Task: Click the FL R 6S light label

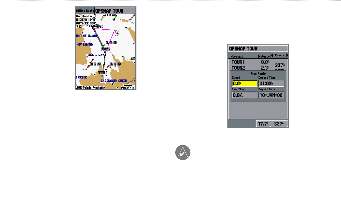Action: [96, 64]
